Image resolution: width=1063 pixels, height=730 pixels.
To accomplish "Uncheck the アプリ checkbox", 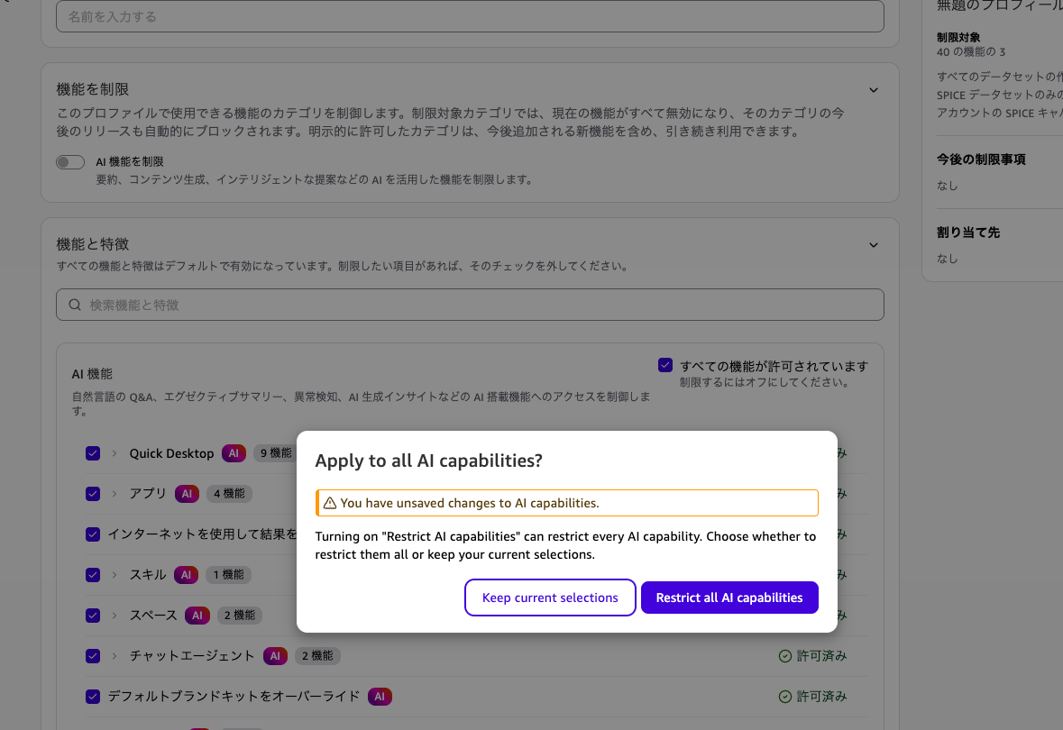I will coord(93,494).
